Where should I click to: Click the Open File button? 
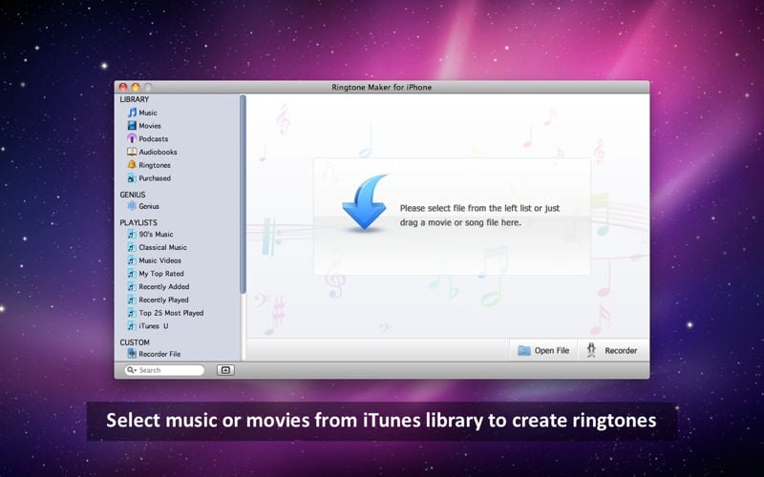543,350
